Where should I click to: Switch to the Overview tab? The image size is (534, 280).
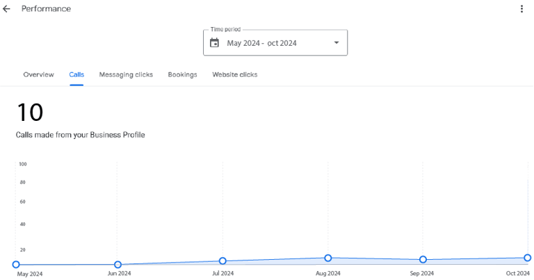[38, 74]
